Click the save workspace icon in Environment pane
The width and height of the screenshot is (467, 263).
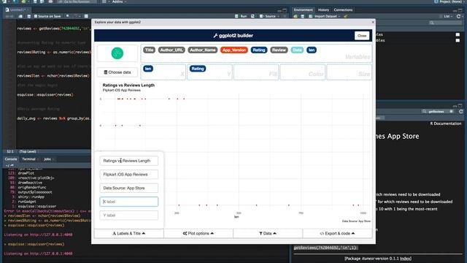[303, 16]
